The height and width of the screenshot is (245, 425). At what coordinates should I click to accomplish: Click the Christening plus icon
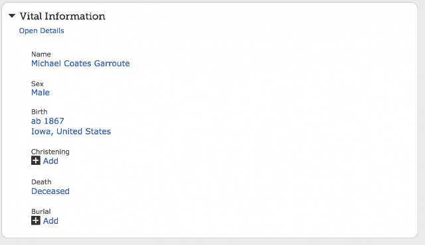tap(35, 160)
